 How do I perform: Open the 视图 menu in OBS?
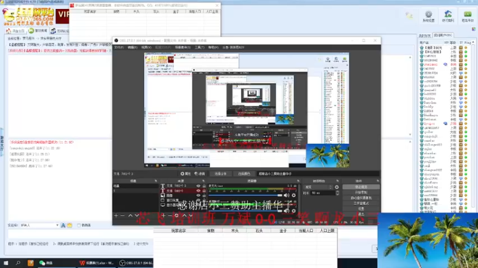pos(146,48)
